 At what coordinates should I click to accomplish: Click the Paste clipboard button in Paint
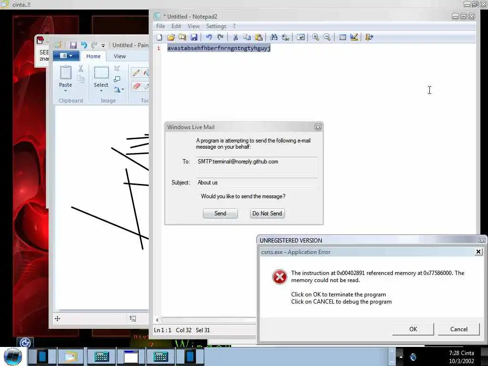(x=65, y=72)
